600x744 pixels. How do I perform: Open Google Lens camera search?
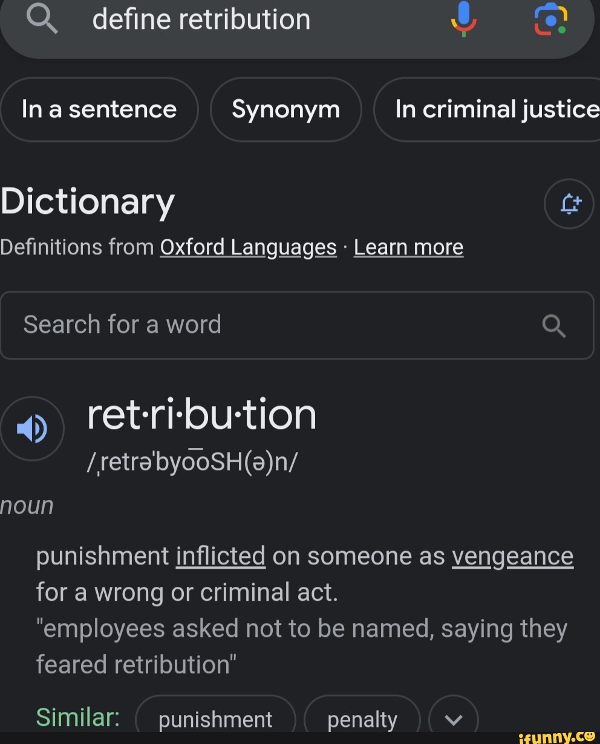coord(550,19)
